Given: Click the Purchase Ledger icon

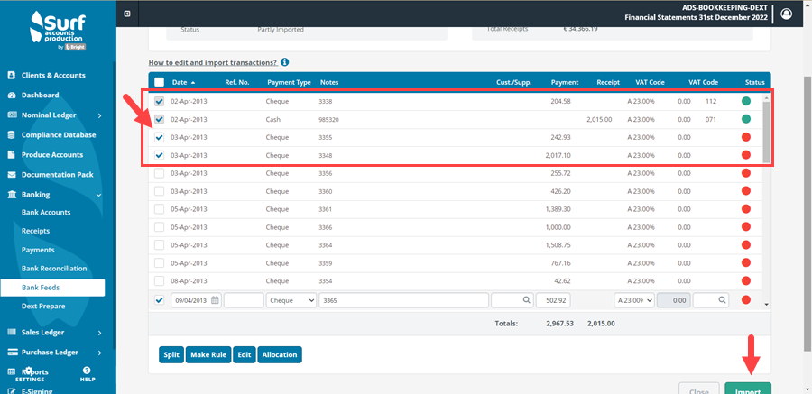Looking at the screenshot, I should pos(12,352).
